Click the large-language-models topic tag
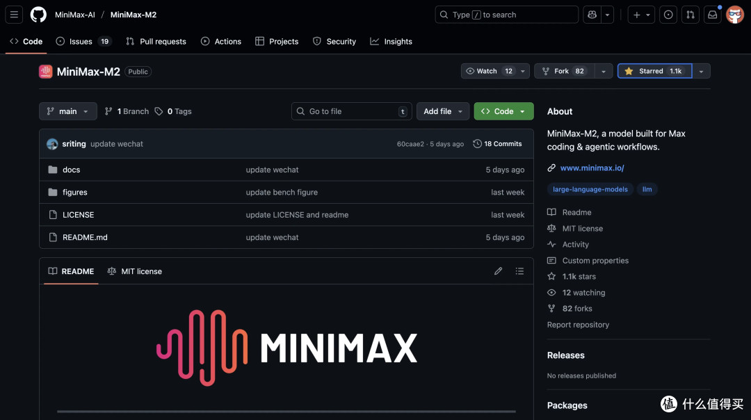 coord(590,189)
